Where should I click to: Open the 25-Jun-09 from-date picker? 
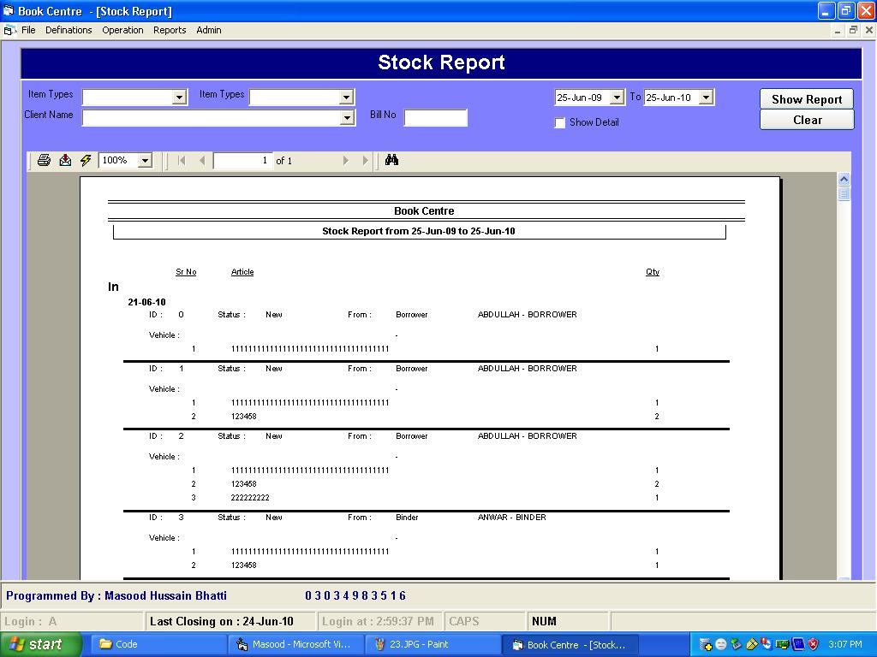(x=617, y=98)
